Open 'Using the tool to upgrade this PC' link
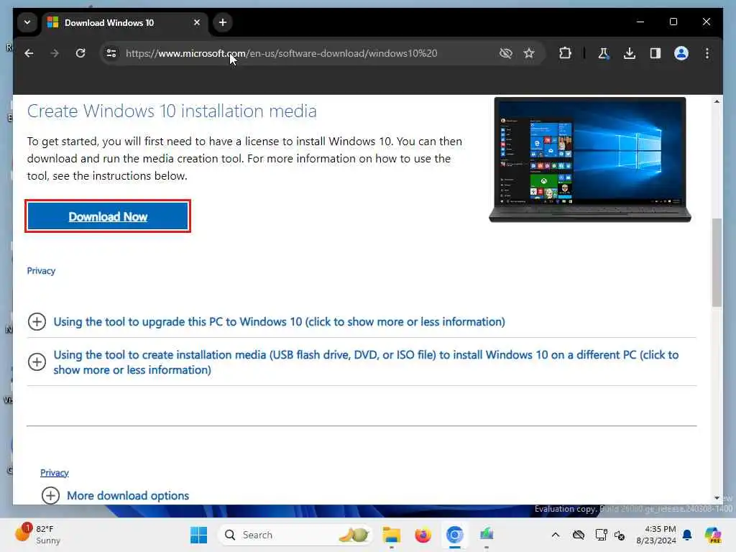Viewport: 736px width, 552px height. (x=279, y=322)
